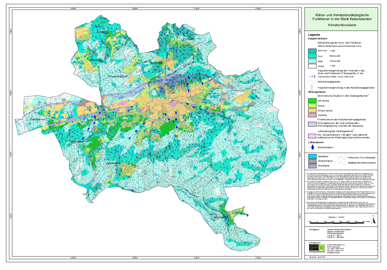Image resolution: width=387 pixels, height=270 pixels.
Task: Click the Stadtgrenze Kaiserslautern boundary line symbol
Action: point(342,163)
